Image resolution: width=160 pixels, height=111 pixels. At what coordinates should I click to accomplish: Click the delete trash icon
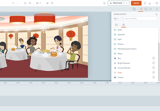(x=52, y=3)
